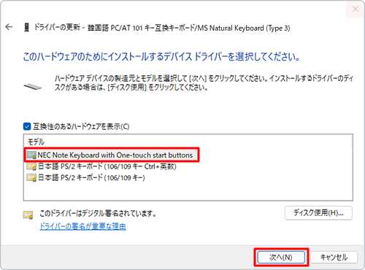Click the ディスク使用(H)... button
The image size is (365, 270).
point(318,213)
